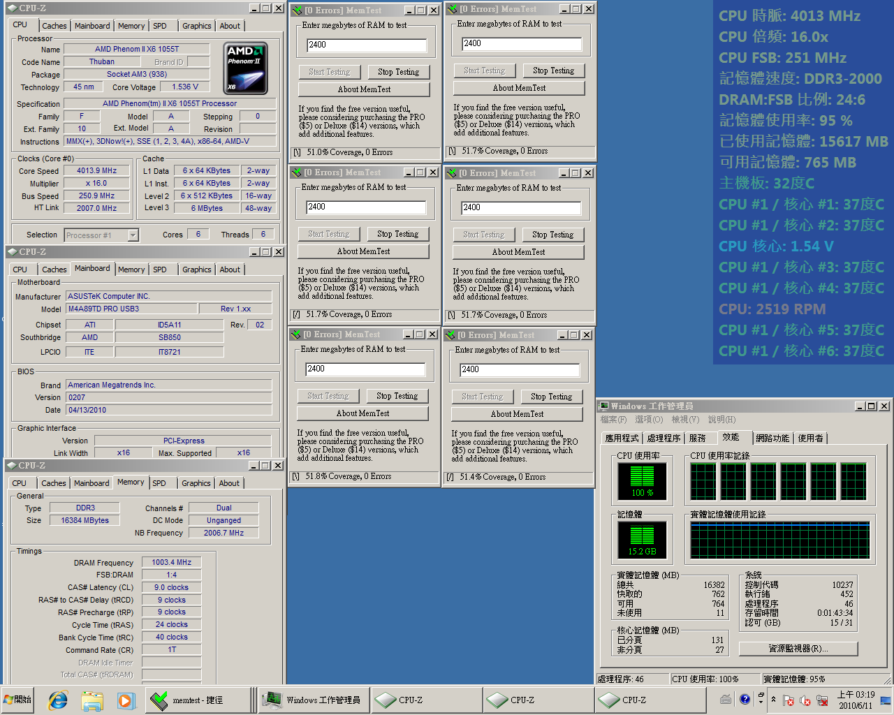
Task: Select CPU tab in Memory-tab CPU-Z window
Action: pos(20,483)
